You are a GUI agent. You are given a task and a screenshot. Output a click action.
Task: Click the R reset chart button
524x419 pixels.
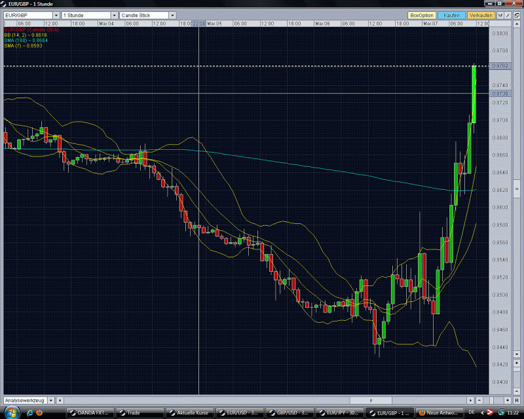tap(517, 399)
